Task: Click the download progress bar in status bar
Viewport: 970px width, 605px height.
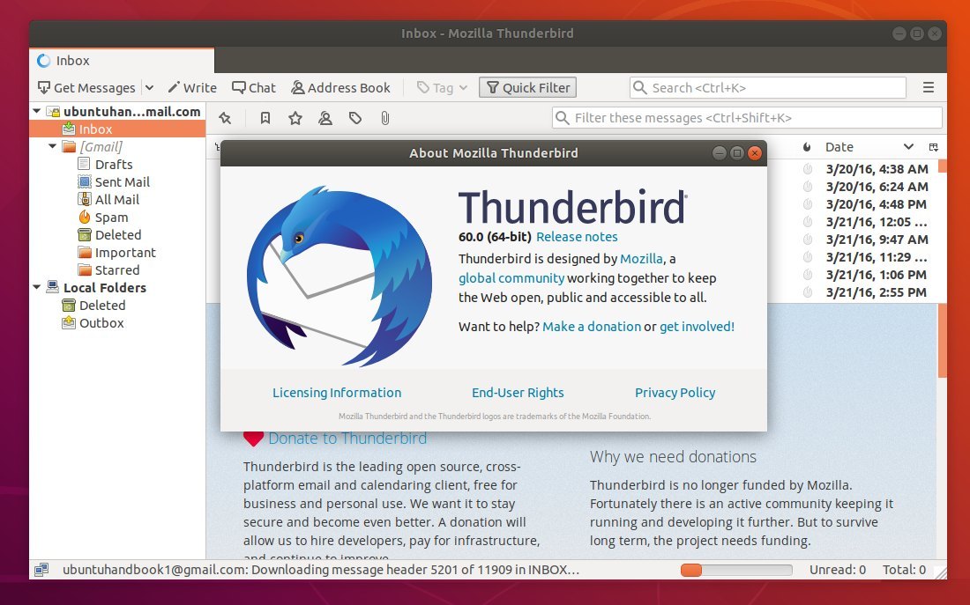Action: point(736,570)
